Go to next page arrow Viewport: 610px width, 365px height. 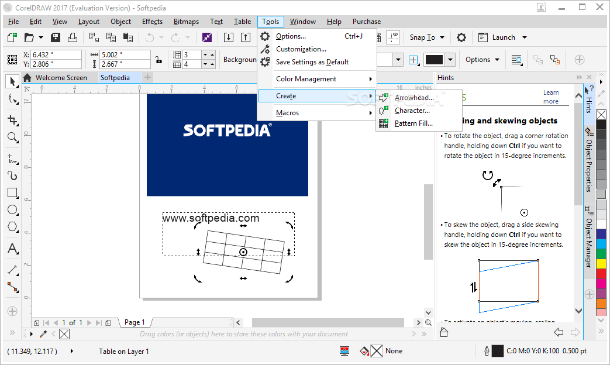click(x=89, y=322)
